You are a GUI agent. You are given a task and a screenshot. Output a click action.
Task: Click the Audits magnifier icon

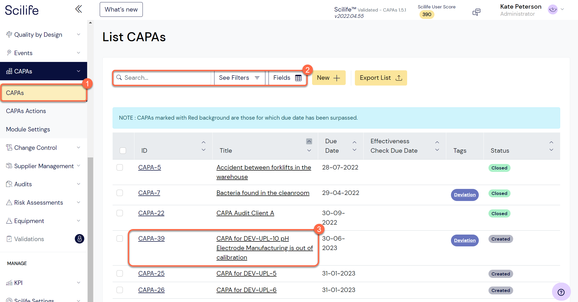click(9, 184)
